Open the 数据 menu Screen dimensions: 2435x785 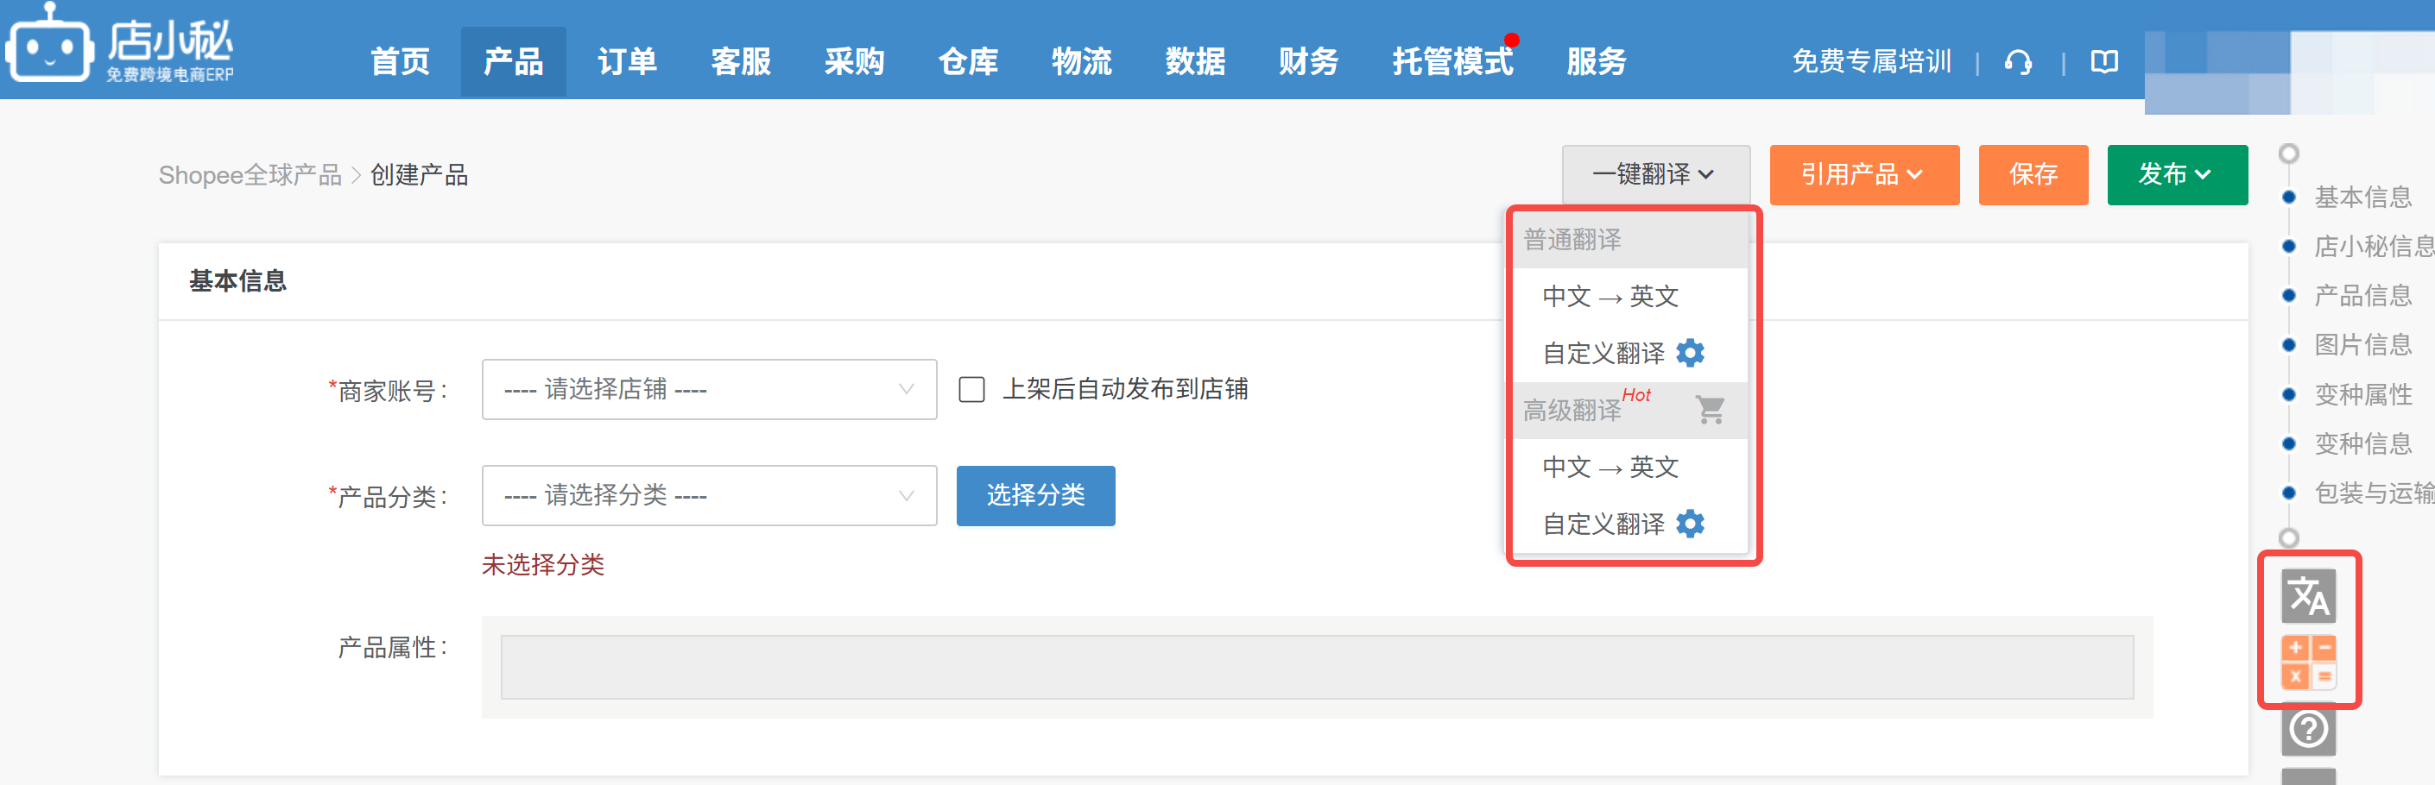tap(1196, 60)
